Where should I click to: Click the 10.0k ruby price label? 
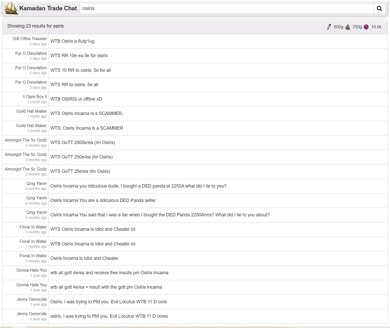coord(376,27)
